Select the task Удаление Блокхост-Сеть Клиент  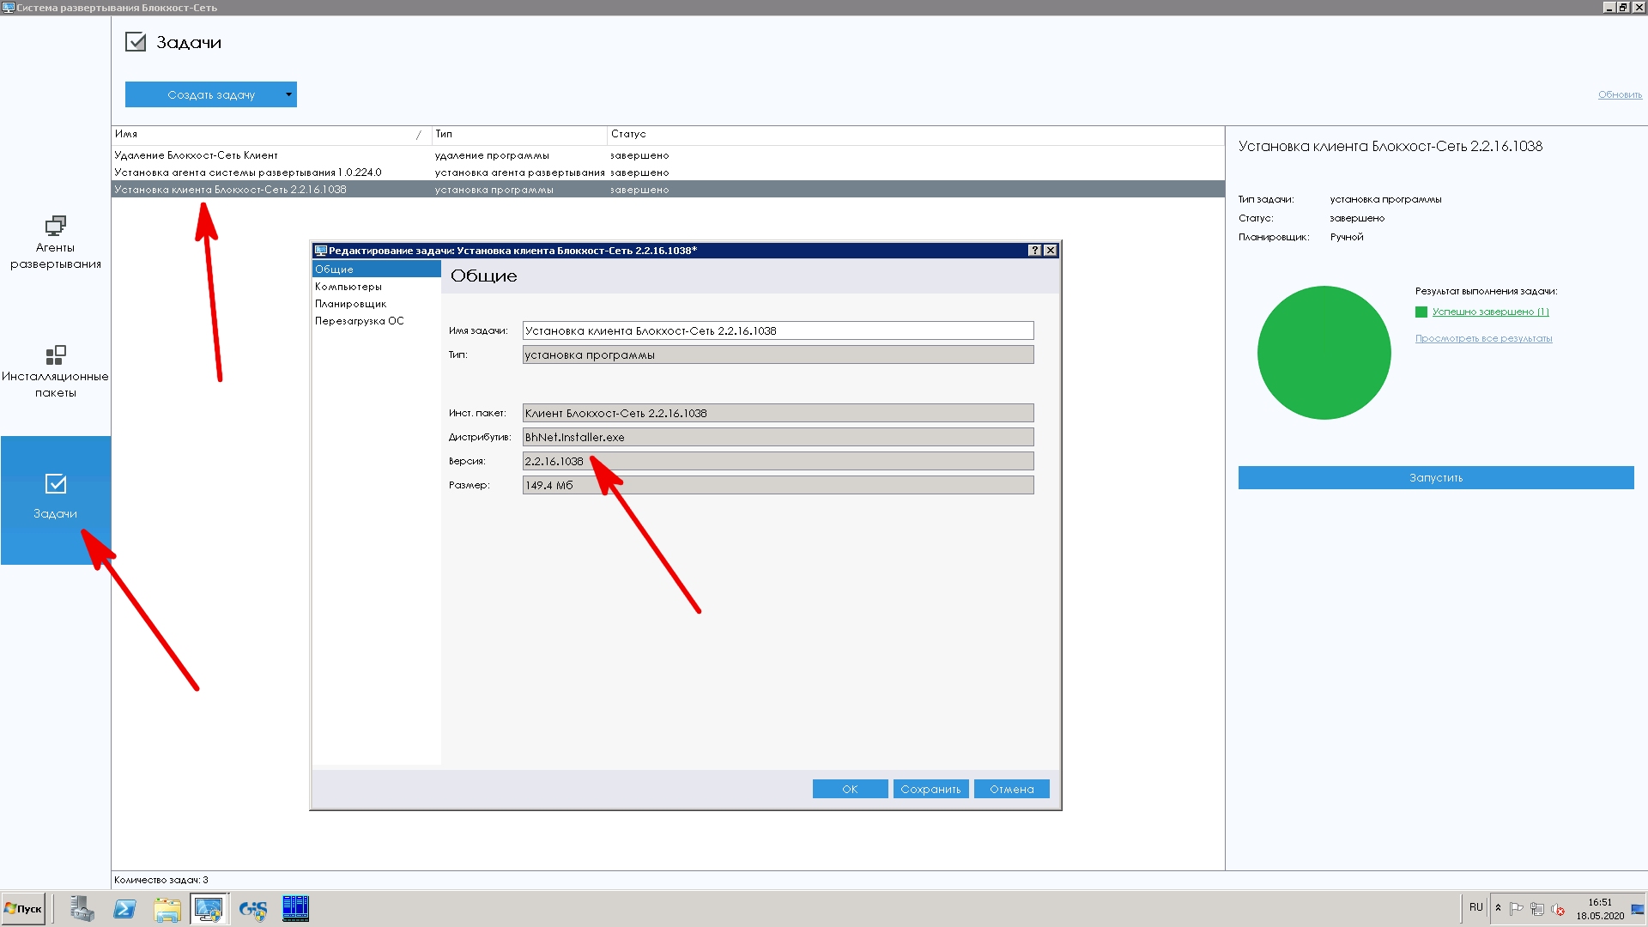(668, 155)
